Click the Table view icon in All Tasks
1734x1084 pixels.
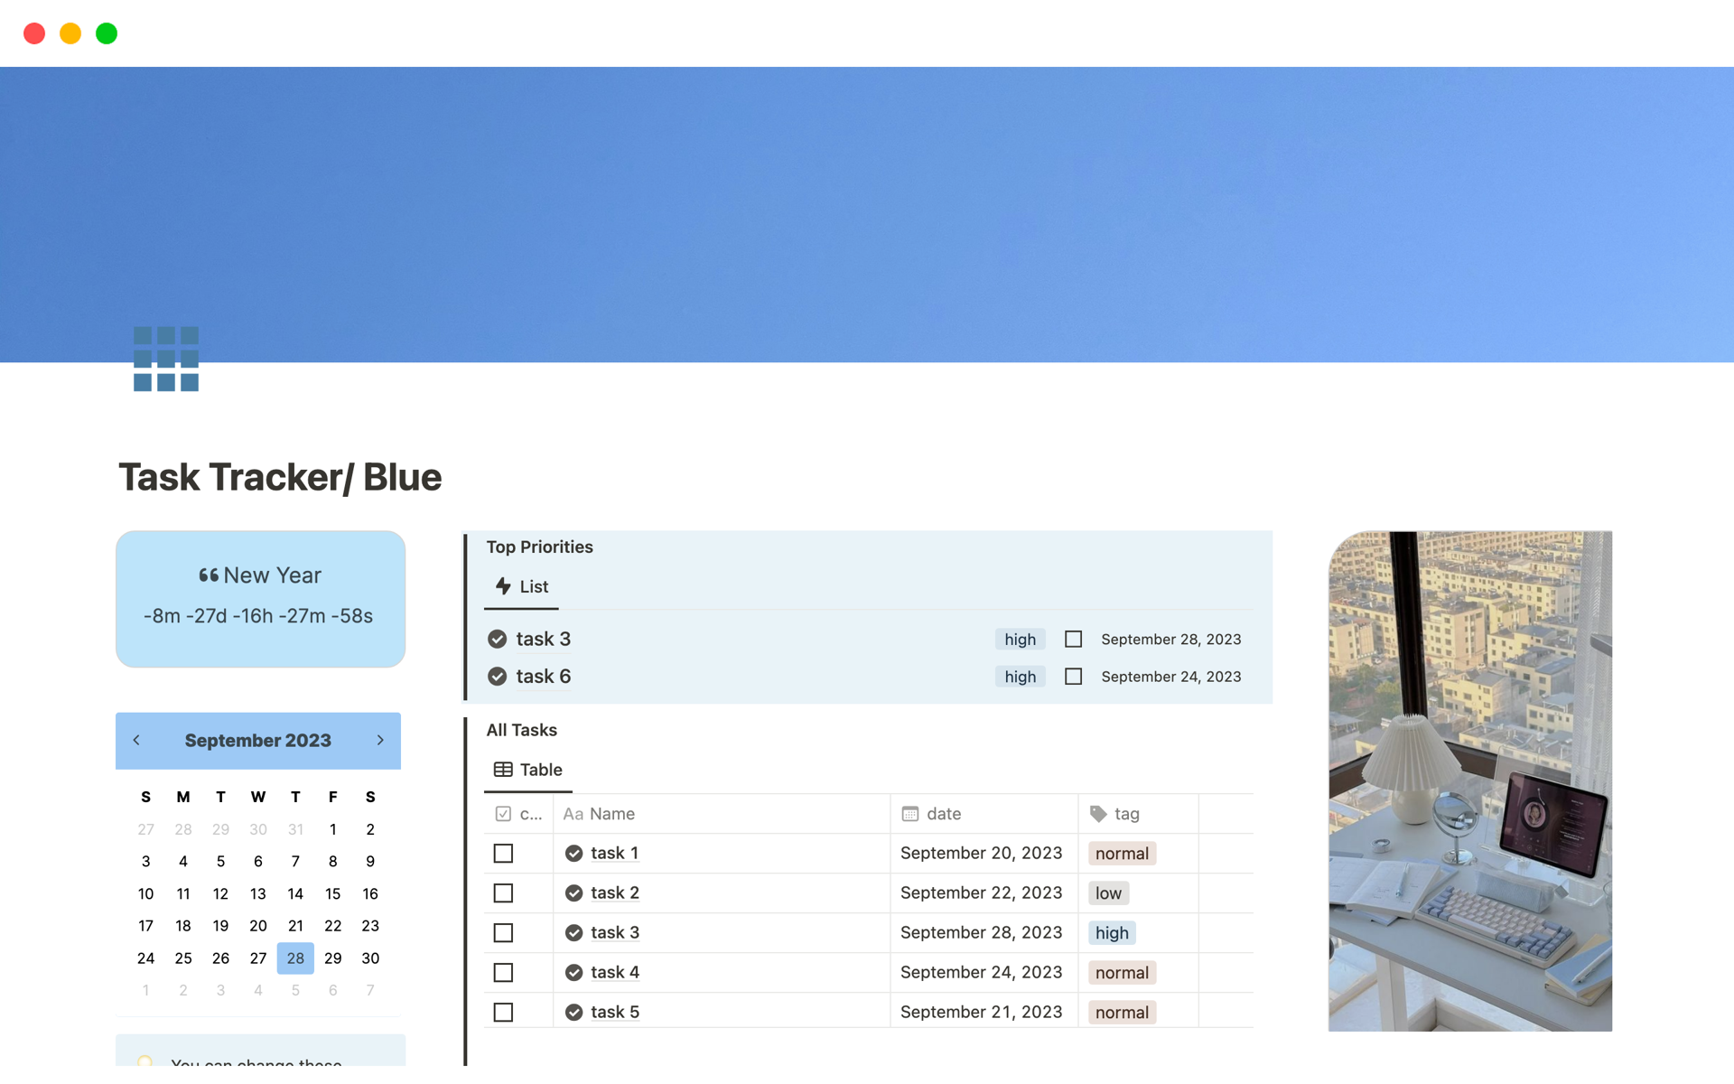click(x=503, y=768)
